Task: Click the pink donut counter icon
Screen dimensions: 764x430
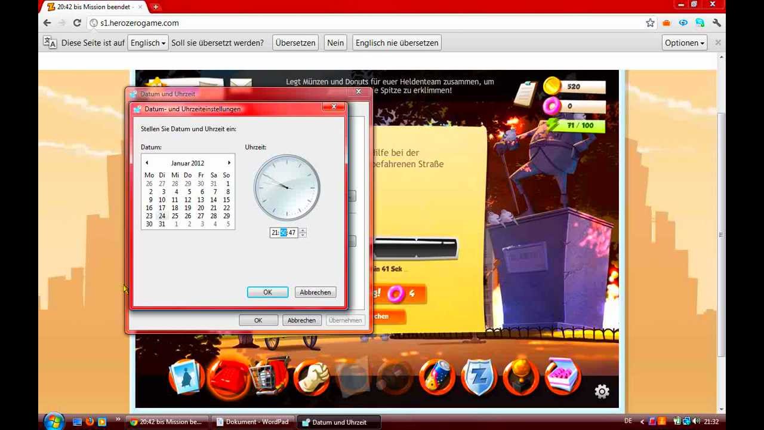Action: 552,106
